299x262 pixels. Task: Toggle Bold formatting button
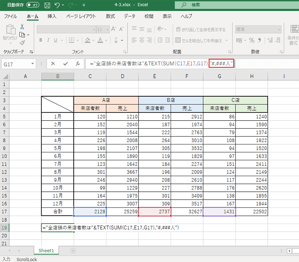(41, 40)
